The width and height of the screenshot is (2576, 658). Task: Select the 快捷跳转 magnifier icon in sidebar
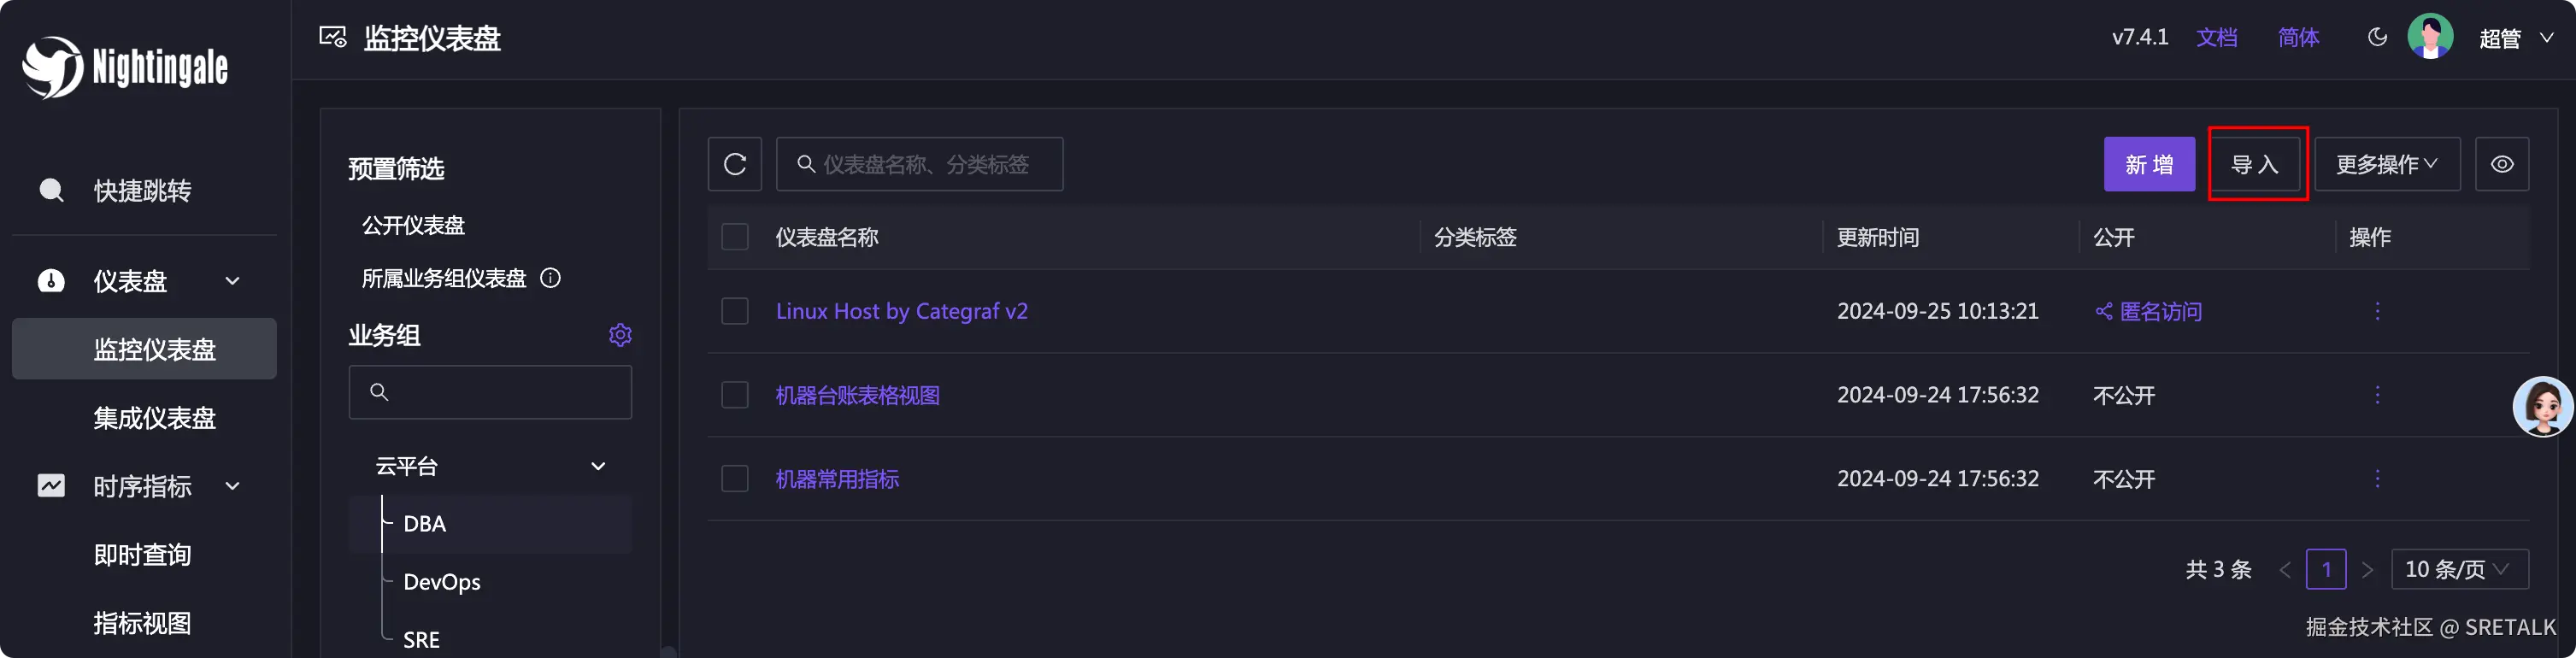(x=51, y=190)
